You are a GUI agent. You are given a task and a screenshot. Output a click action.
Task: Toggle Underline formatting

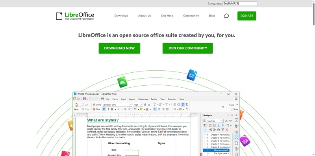click(x=112, y=109)
